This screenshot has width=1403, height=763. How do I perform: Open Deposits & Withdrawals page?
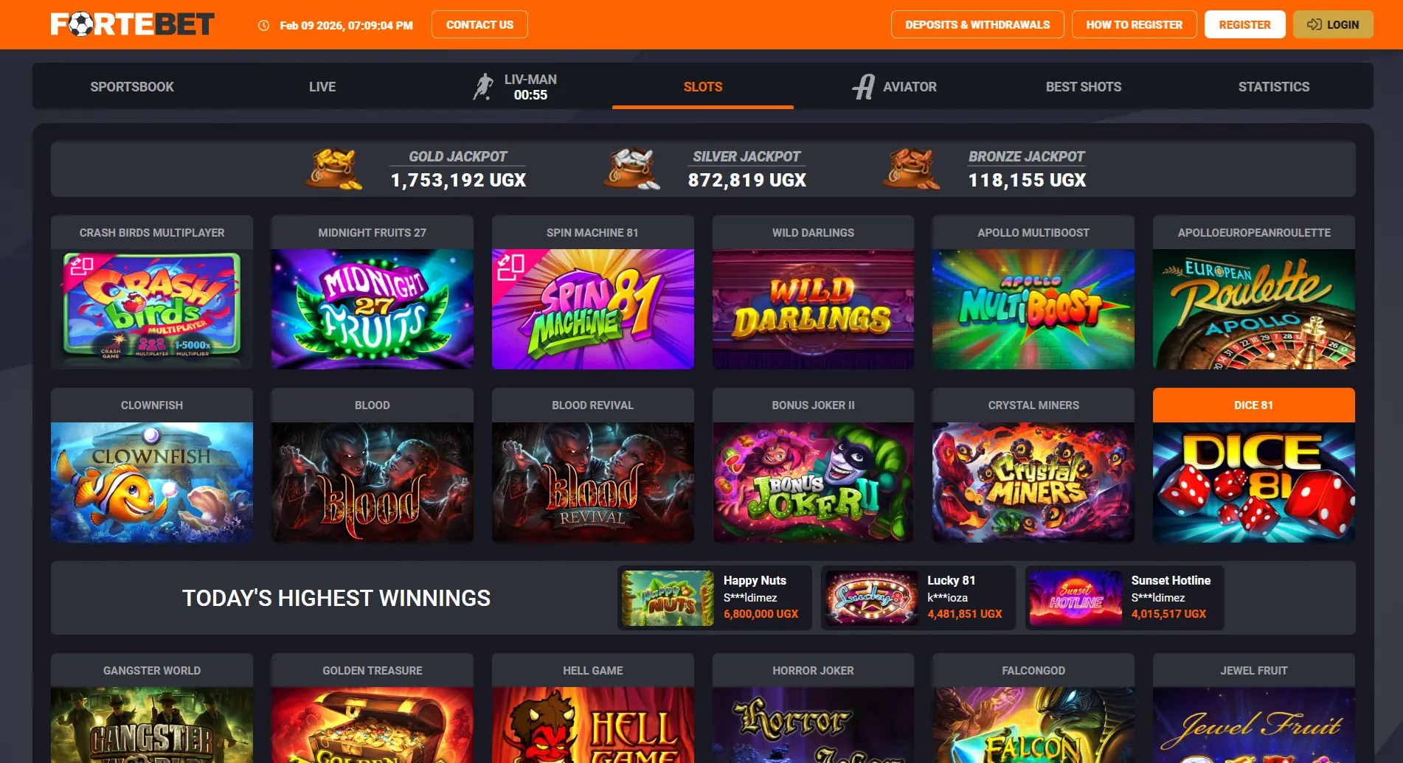pos(977,24)
